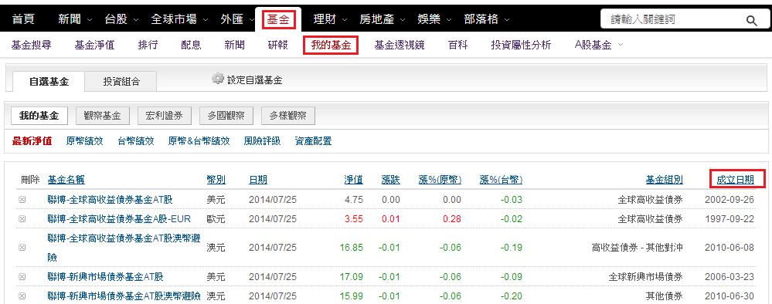The width and height of the screenshot is (772, 304).
Task: Select the 多樣觀察 group button
Action: point(288,116)
